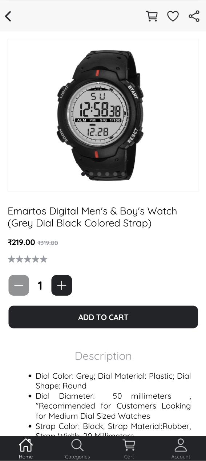Select the third rating star

point(28,259)
